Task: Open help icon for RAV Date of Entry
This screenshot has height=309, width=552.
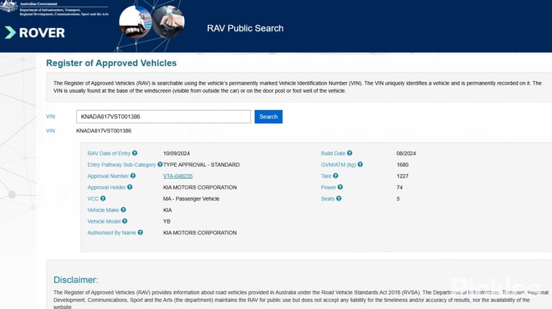Action: pyautogui.click(x=135, y=153)
